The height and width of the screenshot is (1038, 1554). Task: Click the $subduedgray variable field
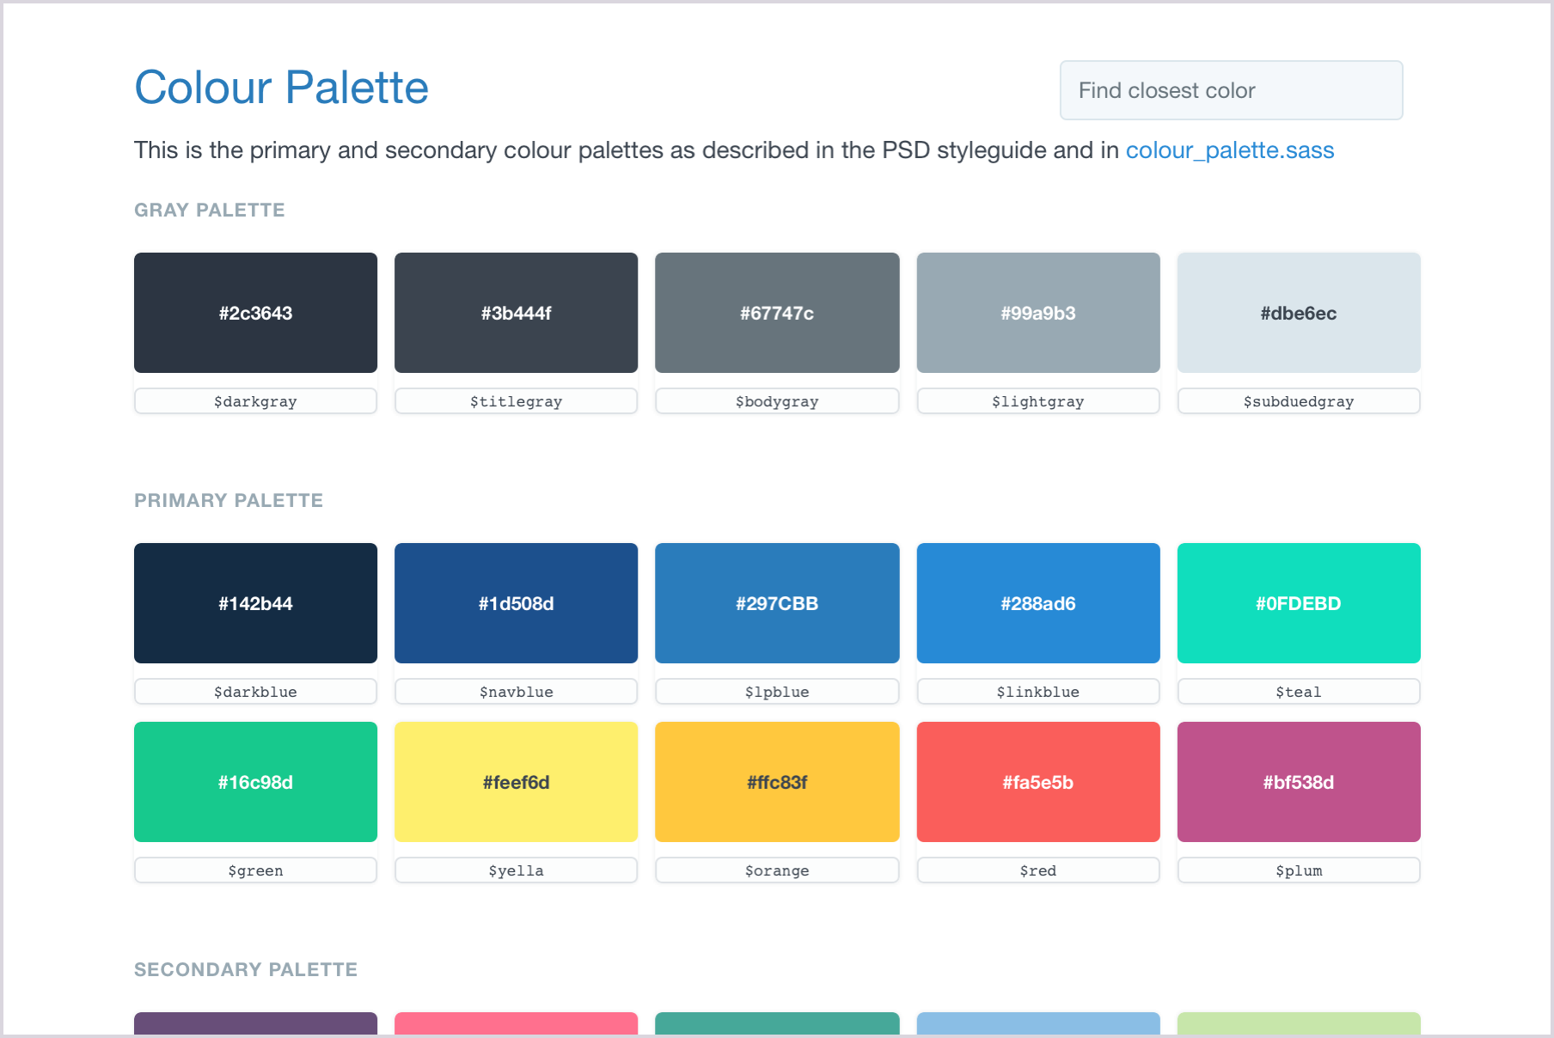(1299, 401)
